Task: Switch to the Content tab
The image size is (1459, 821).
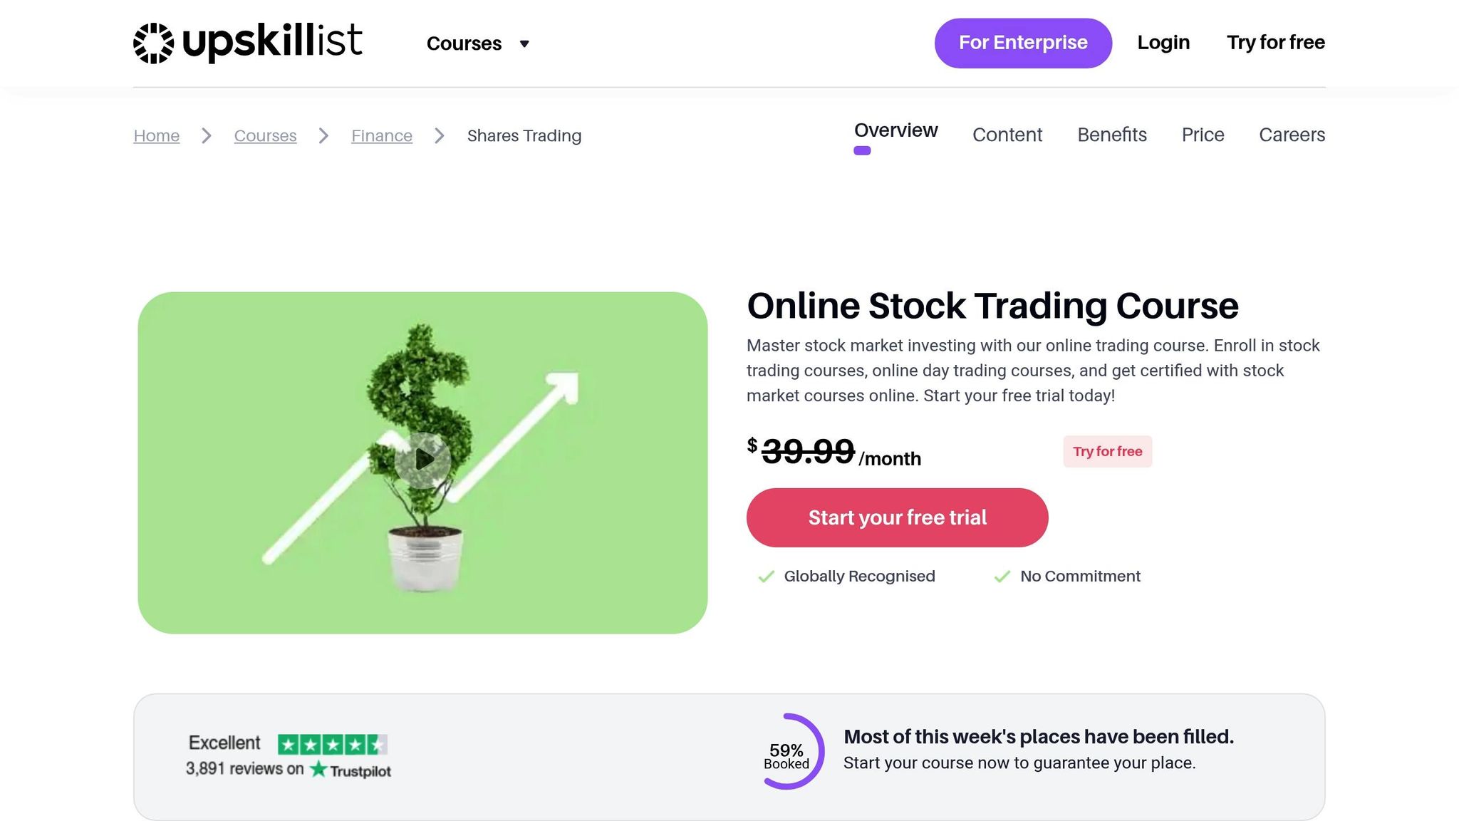Action: click(1007, 135)
